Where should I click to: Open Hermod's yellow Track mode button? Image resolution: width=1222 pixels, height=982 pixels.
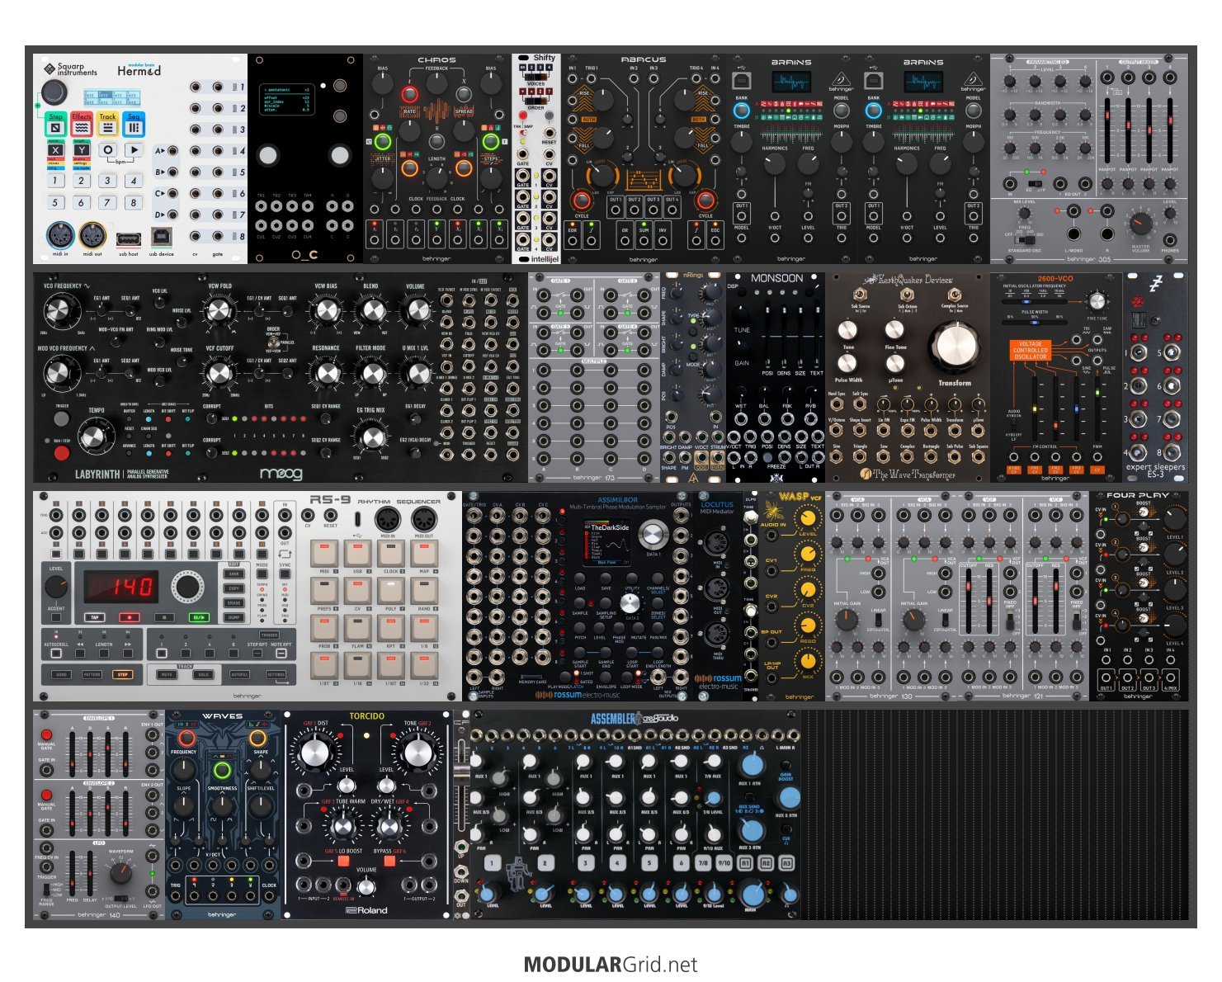107,124
